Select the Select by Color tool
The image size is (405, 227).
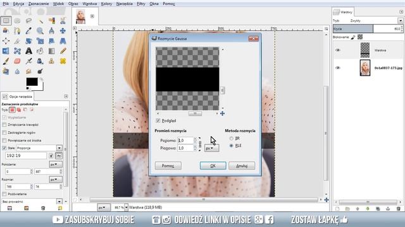pos(51,21)
